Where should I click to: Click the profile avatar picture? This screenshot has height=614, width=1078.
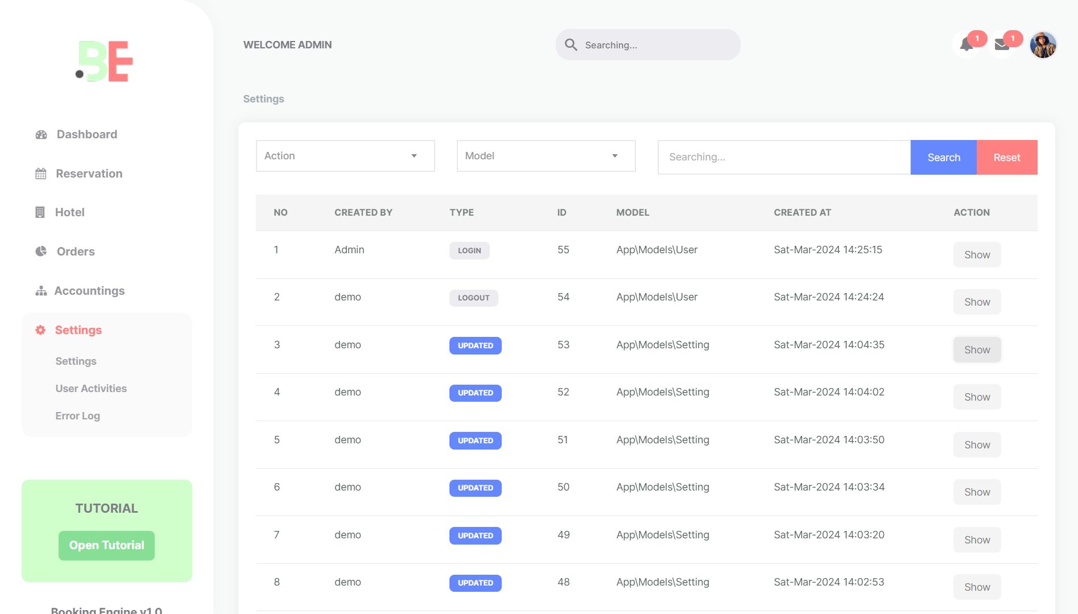click(1043, 44)
